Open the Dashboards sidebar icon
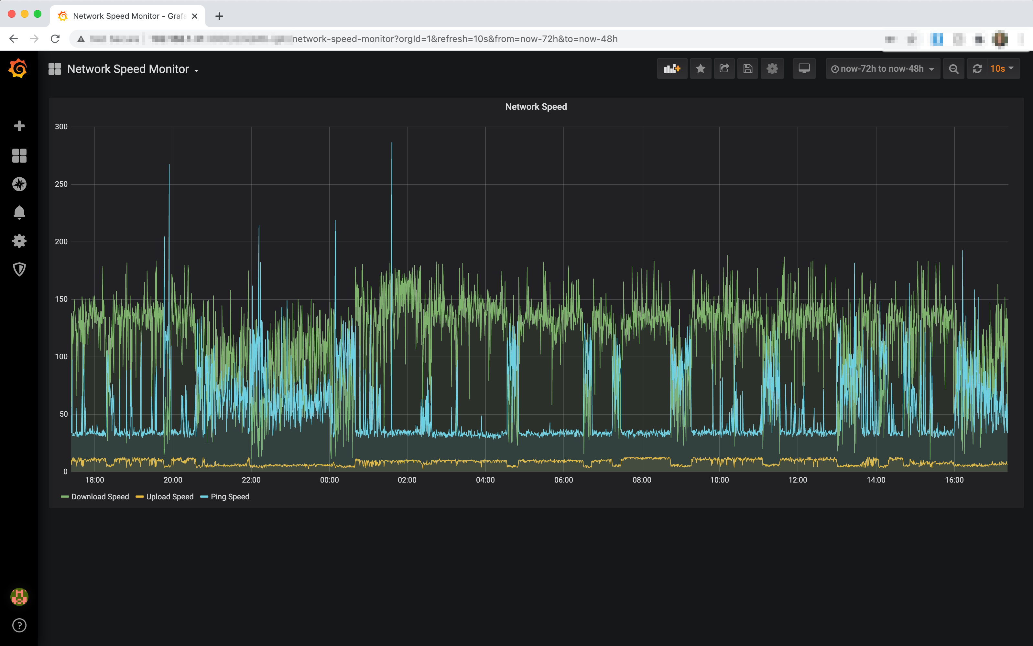 point(19,155)
